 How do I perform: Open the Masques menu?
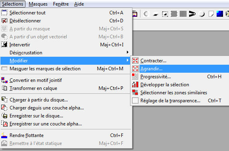tap(38, 4)
